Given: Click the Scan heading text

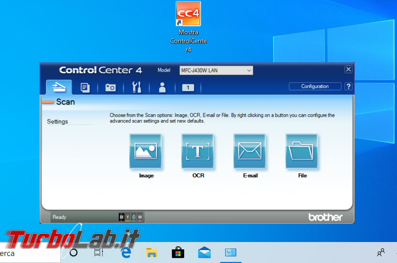Looking at the screenshot, I should [x=65, y=102].
